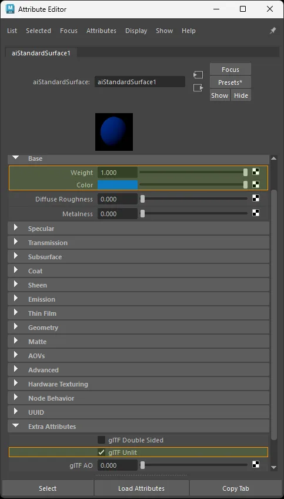284x499 pixels.
Task: Click the checker map button for Color
Action: pyautogui.click(x=255, y=184)
